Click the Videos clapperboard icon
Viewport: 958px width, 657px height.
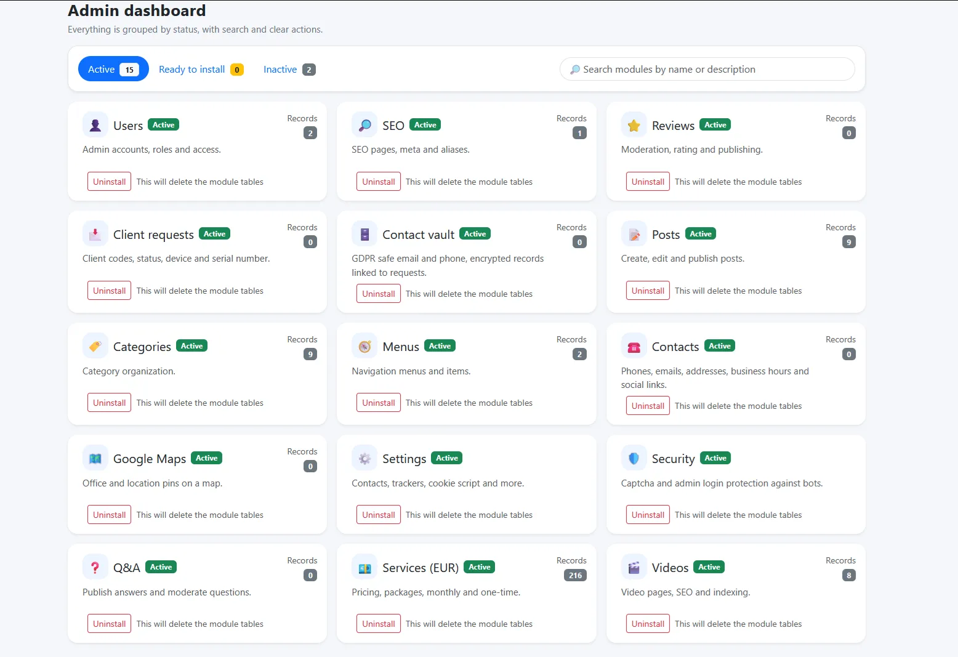coord(634,567)
